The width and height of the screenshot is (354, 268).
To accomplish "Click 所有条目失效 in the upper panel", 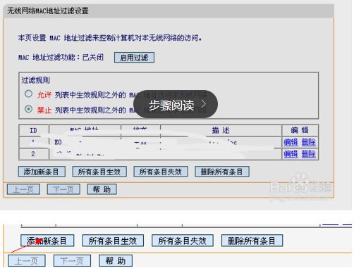I will coord(161,172).
